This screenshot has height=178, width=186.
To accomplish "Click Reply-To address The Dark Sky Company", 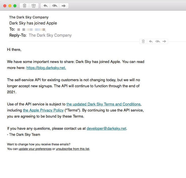I will (x=50, y=35).
